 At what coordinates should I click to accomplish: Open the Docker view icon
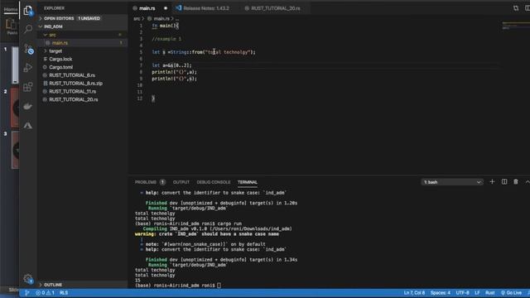coord(28,106)
